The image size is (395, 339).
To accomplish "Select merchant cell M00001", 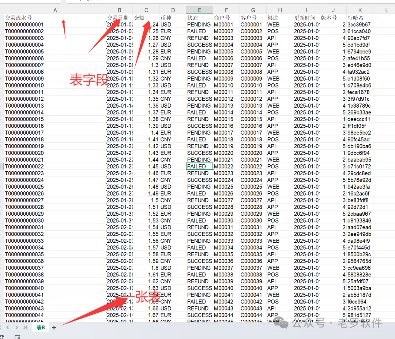I will point(226,25).
